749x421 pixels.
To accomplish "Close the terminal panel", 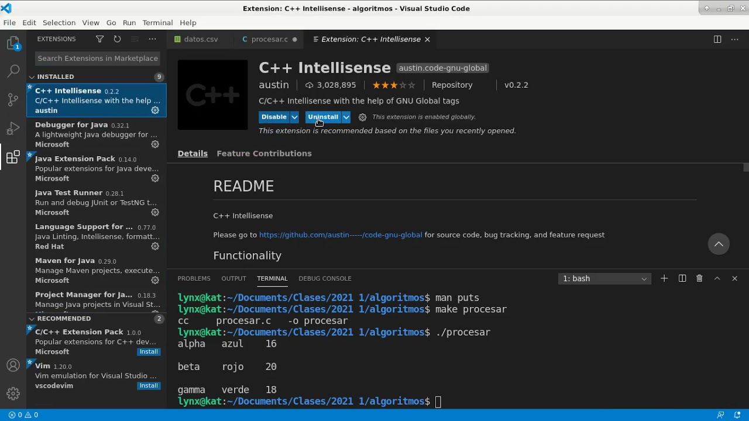I will 735,278.
